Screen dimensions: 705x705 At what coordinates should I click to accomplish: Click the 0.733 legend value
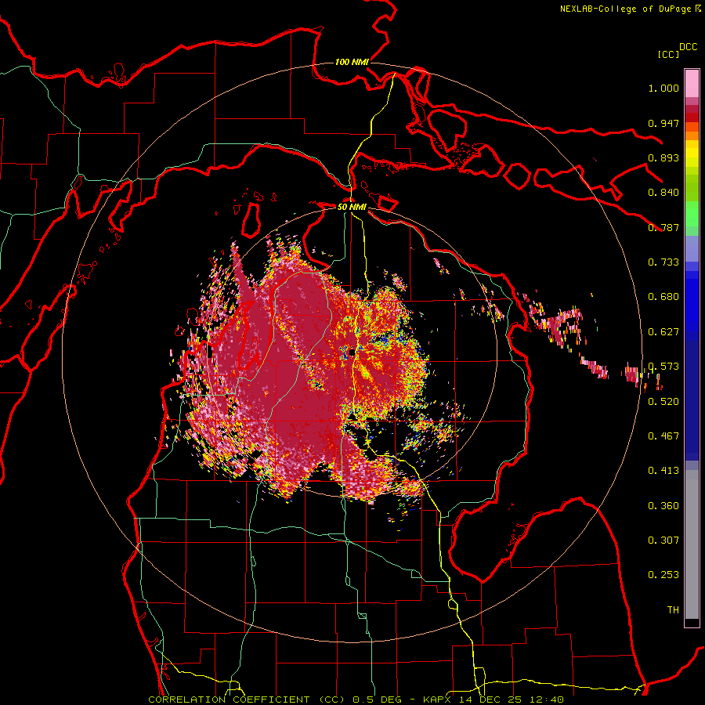point(663,262)
